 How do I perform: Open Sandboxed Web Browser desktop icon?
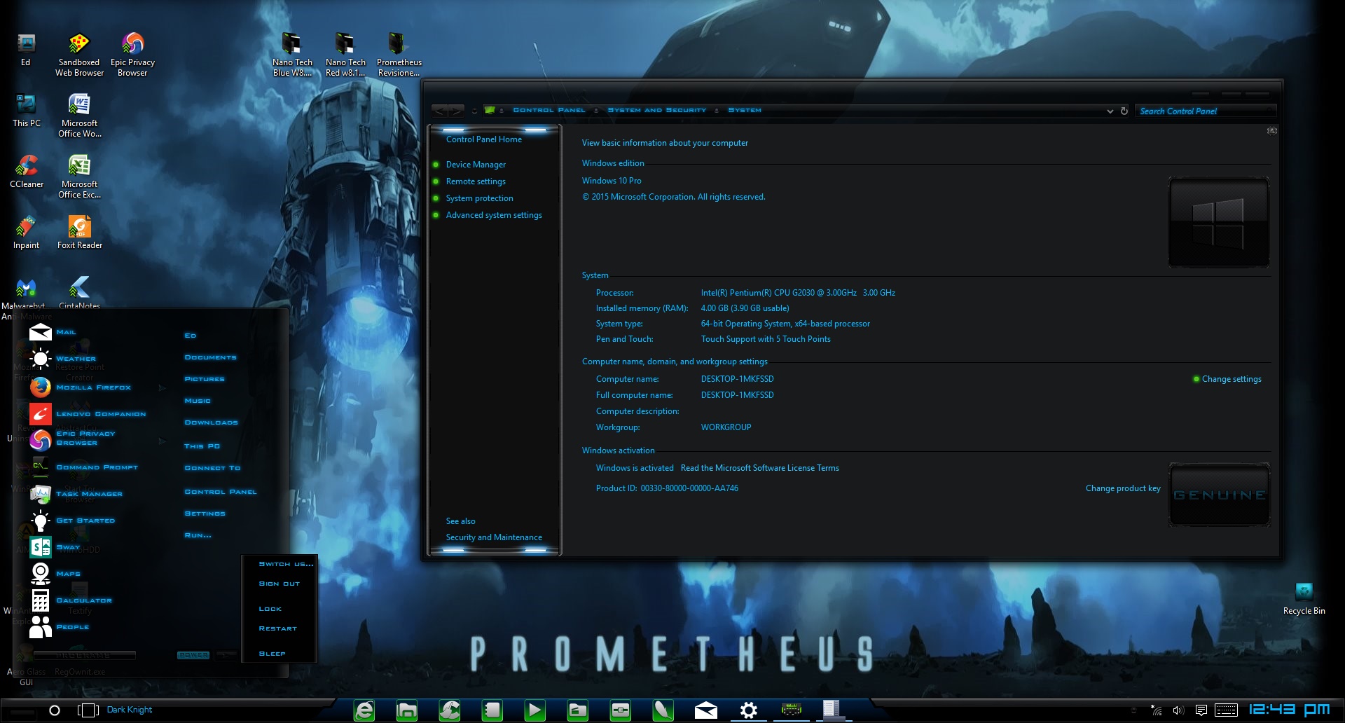pos(79,54)
